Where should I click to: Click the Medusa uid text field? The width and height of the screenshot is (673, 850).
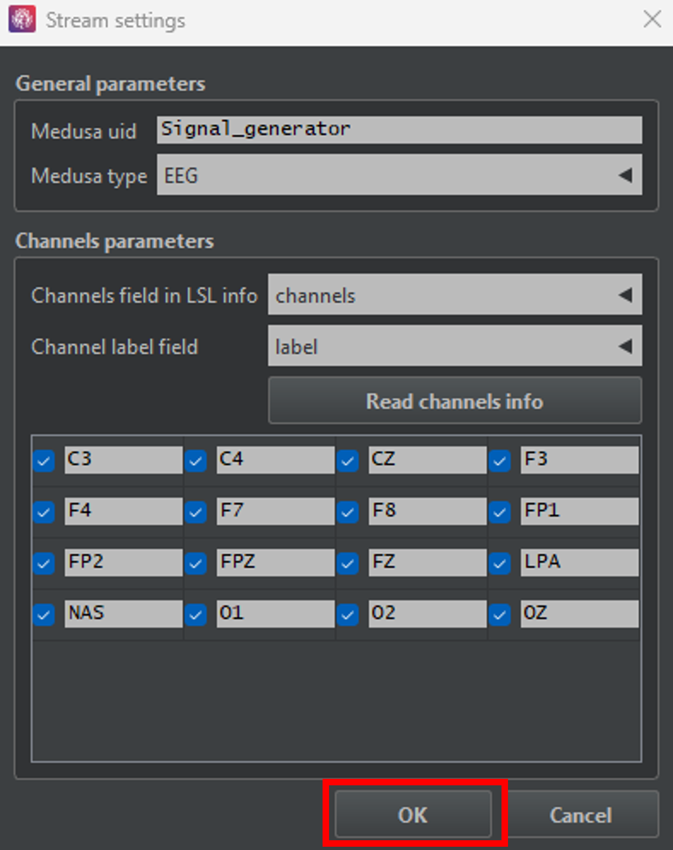[x=399, y=130]
